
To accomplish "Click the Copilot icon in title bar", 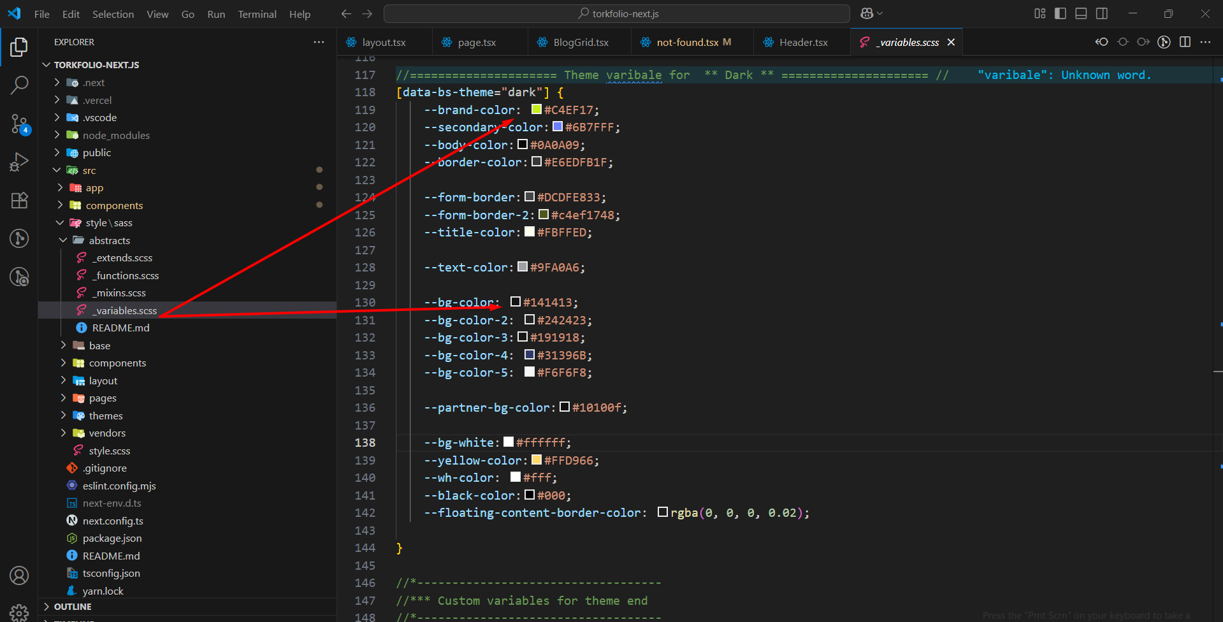I will [867, 13].
